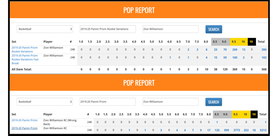Image resolution: width=278 pixels, height=136 pixels.
Task: Click the 6 count under grade 8.0
Action: 207,50
